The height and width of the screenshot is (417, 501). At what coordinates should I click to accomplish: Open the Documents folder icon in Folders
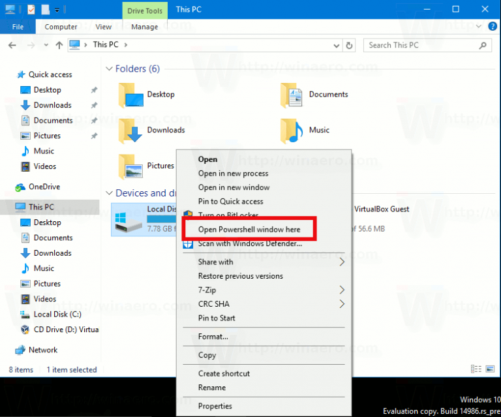(292, 95)
